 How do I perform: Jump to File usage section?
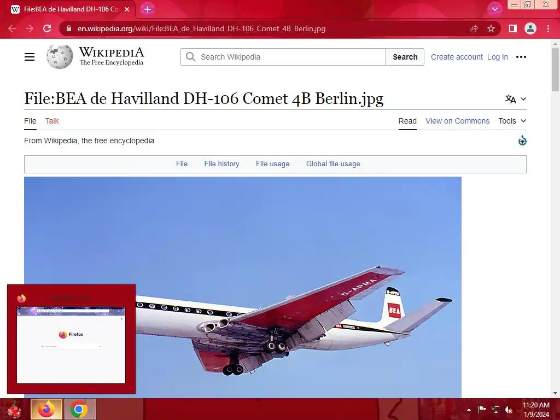(272, 164)
